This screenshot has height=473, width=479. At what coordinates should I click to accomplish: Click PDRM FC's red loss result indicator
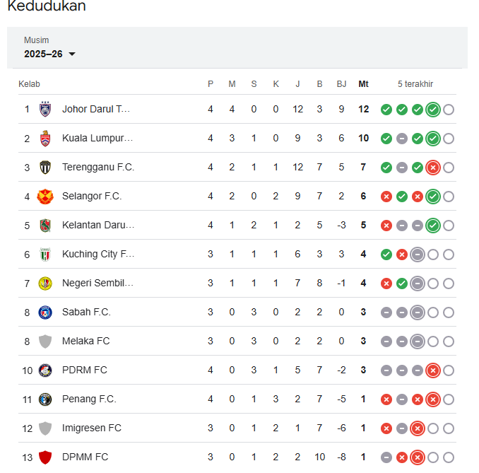(x=433, y=370)
